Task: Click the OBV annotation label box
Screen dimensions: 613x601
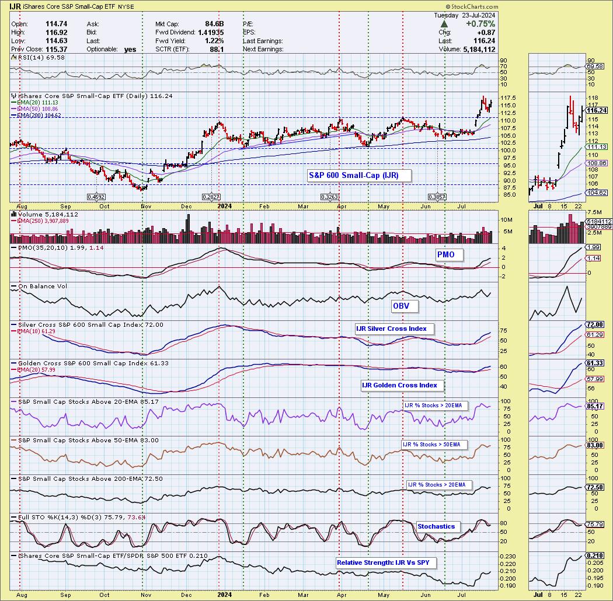Action: coord(405,306)
